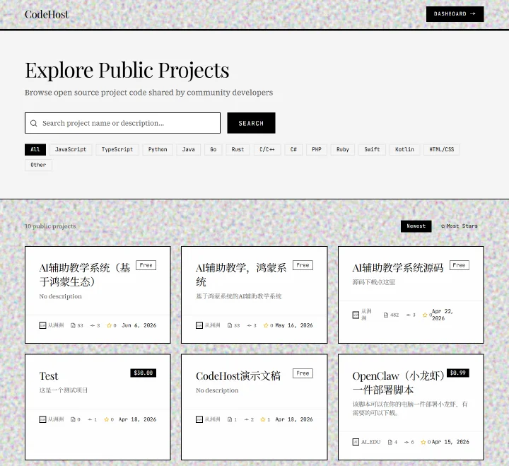Click file icon showing 482 files
Screen dimensions: 509x466
386,315
